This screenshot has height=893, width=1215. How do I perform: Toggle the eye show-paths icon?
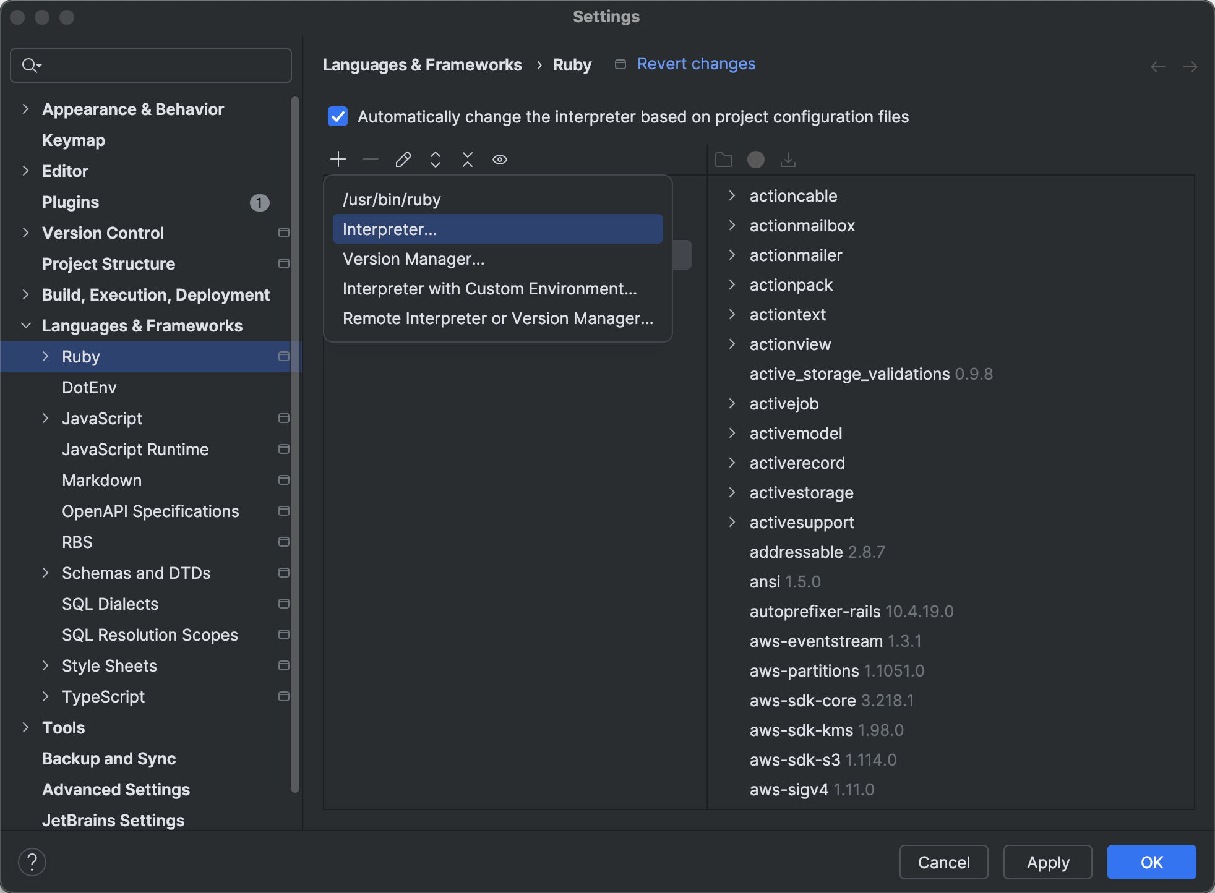click(x=500, y=160)
